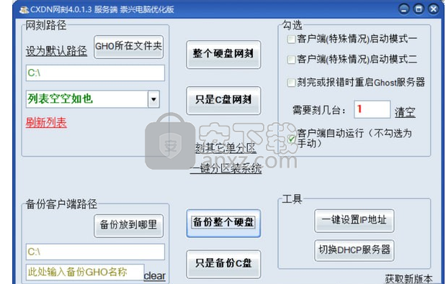Image resolution: width=446 pixels, height=284 pixels.
Task: Click the 切换DHCP服务器 button
Action: pyautogui.click(x=354, y=250)
